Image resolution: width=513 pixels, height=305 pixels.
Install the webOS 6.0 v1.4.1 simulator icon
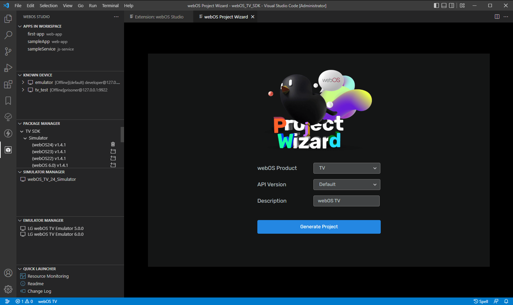coord(113,165)
